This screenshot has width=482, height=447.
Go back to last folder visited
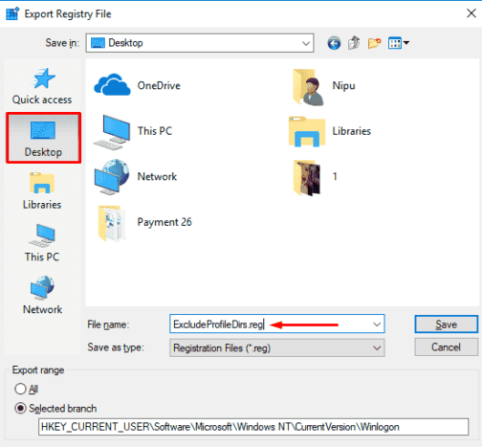[x=334, y=43]
